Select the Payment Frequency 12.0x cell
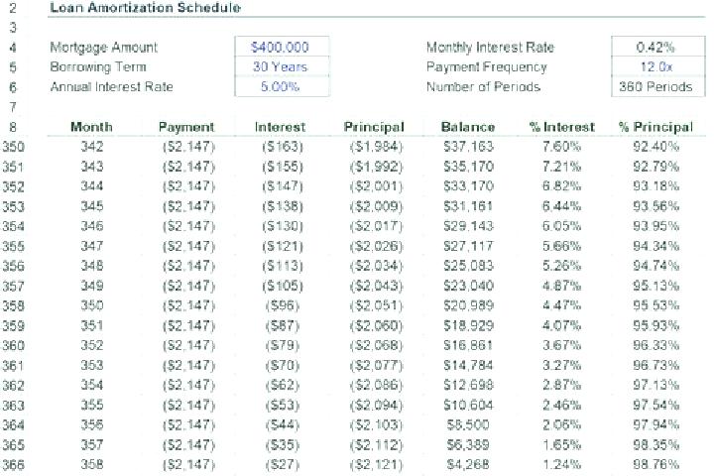The image size is (714, 476). point(658,67)
